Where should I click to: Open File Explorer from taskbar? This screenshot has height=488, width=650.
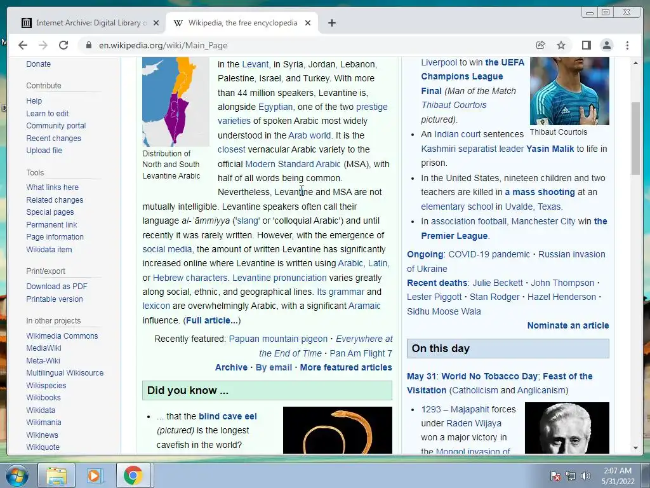[56, 475]
